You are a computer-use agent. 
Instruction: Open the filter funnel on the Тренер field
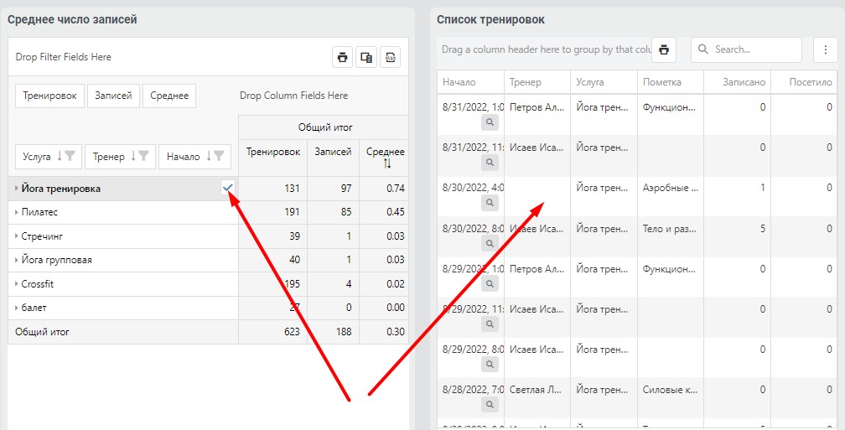143,156
